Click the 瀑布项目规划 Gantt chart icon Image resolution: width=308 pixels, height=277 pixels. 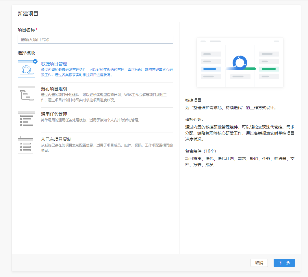click(26, 94)
